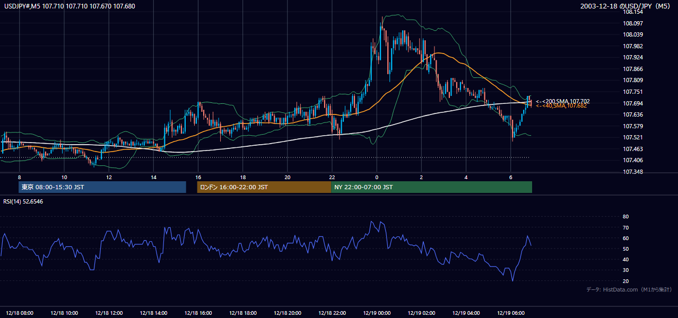
Task: Click price axis value 107.982
Action: [633, 46]
